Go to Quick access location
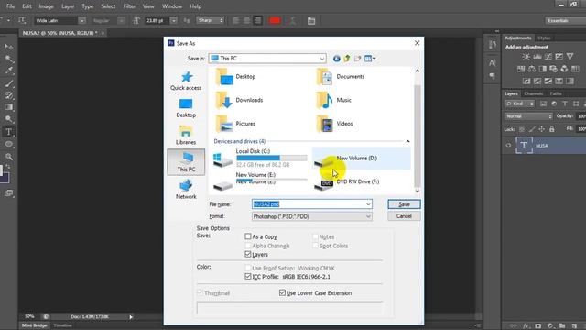Image resolution: width=586 pixels, height=330 pixels. pos(186,81)
